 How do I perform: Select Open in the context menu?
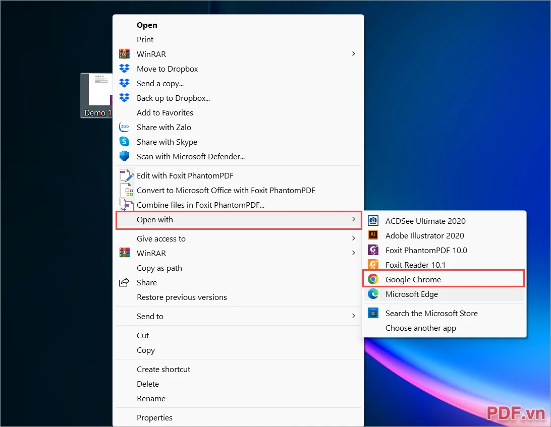tap(238, 25)
